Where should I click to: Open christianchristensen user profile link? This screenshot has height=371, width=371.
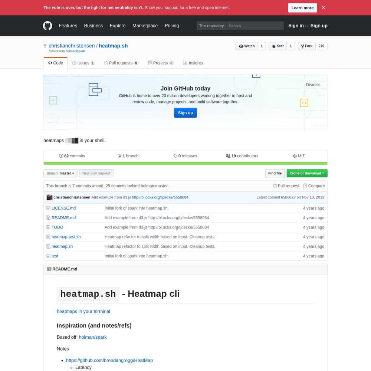pyautogui.click(x=72, y=46)
